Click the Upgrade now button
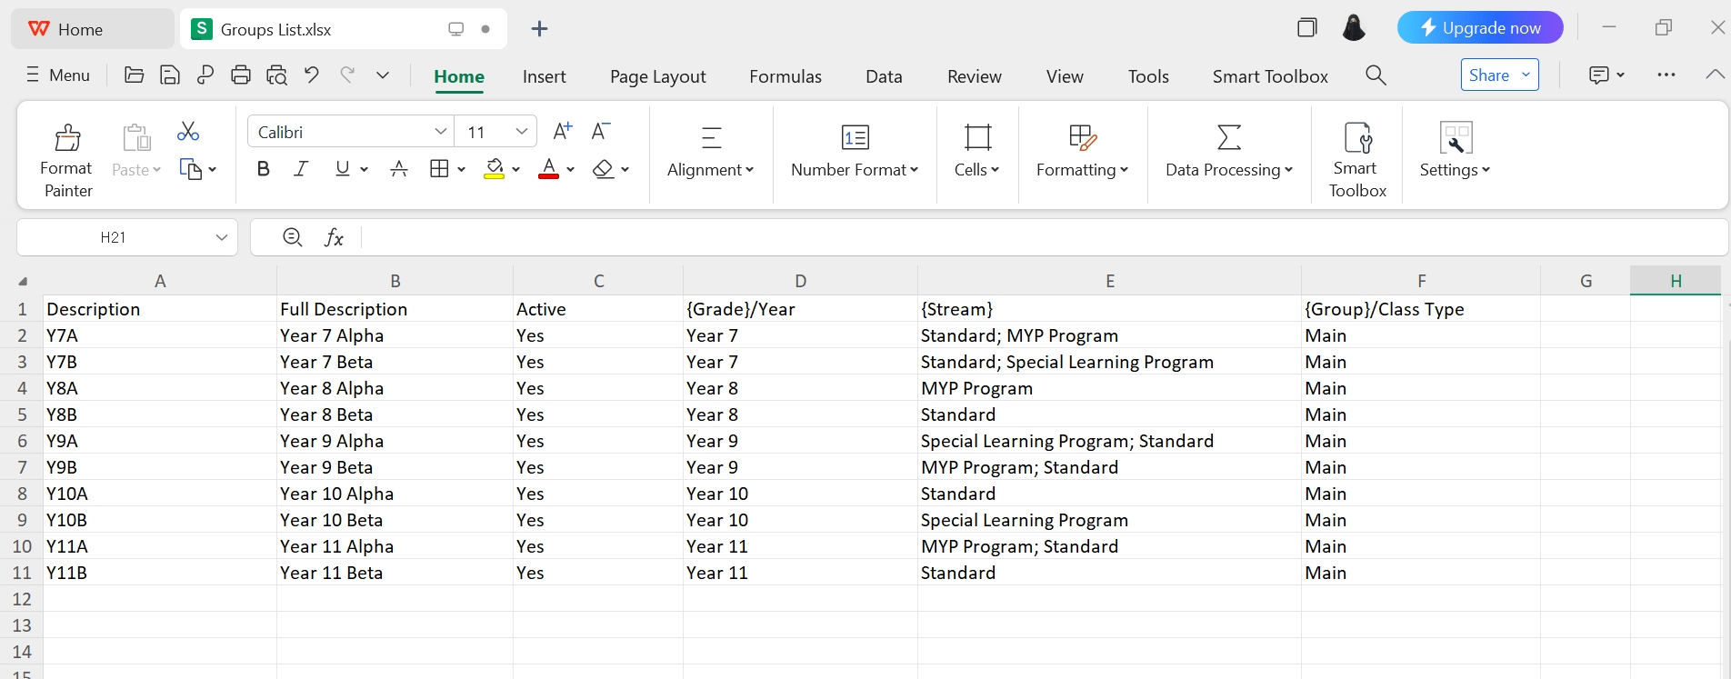The height and width of the screenshot is (679, 1731). (x=1479, y=28)
